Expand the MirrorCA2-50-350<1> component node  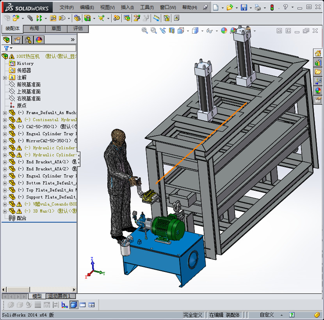(5, 141)
